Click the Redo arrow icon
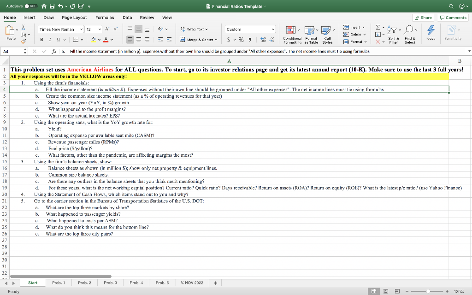 click(72, 6)
